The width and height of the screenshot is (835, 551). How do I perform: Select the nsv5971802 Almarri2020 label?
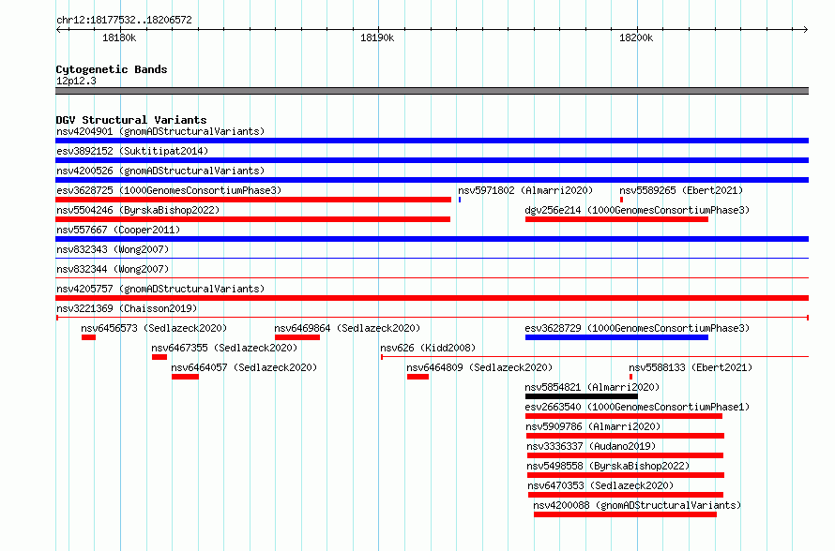point(525,190)
